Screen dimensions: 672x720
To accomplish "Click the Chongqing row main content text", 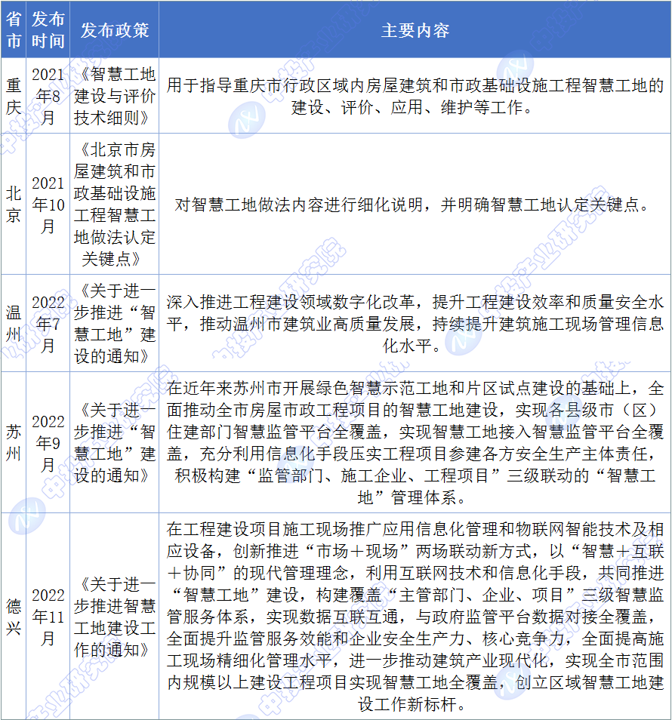I will coord(415,97).
